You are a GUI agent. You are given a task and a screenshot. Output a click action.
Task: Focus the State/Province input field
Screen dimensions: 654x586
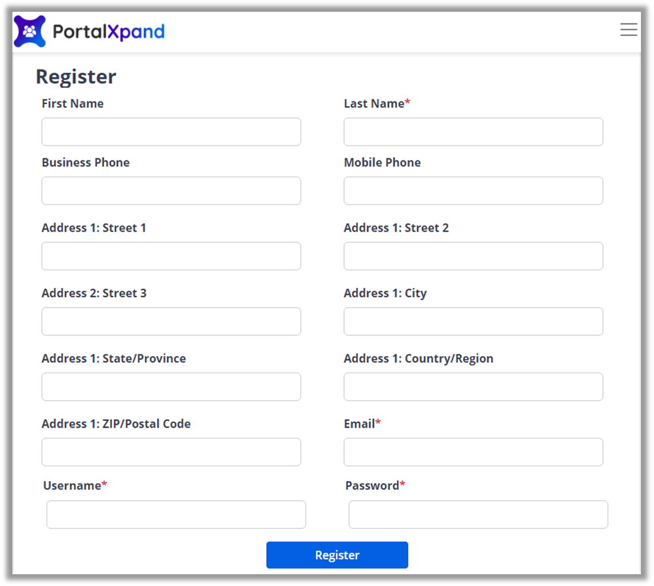click(171, 387)
